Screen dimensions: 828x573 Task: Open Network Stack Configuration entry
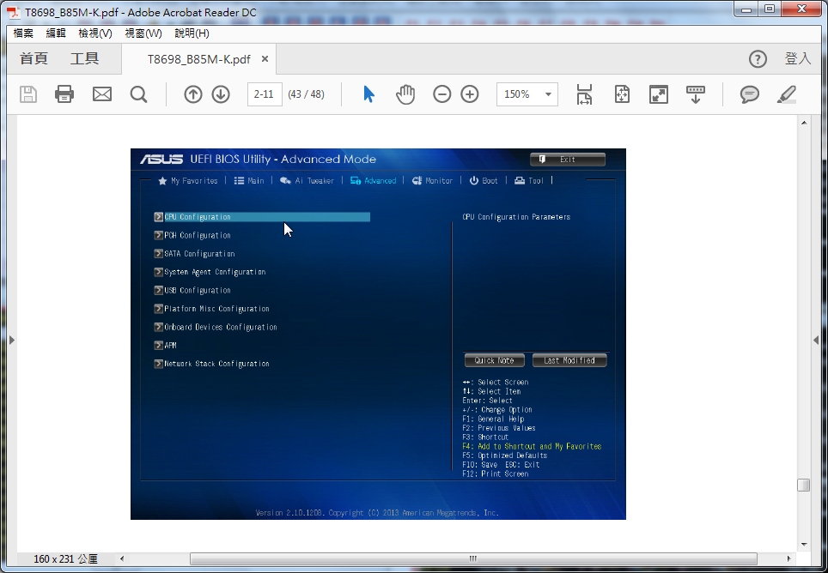pyautogui.click(x=212, y=364)
